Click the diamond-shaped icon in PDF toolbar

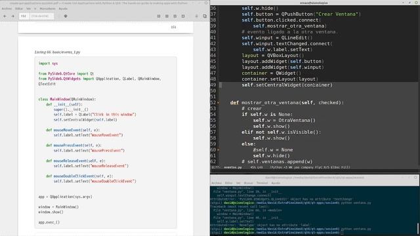point(66,16)
